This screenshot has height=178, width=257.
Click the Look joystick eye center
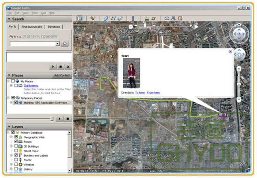[x=239, y=34]
